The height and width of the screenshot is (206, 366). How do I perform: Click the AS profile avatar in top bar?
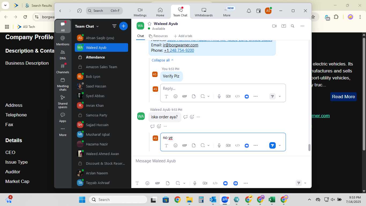[x=268, y=11]
